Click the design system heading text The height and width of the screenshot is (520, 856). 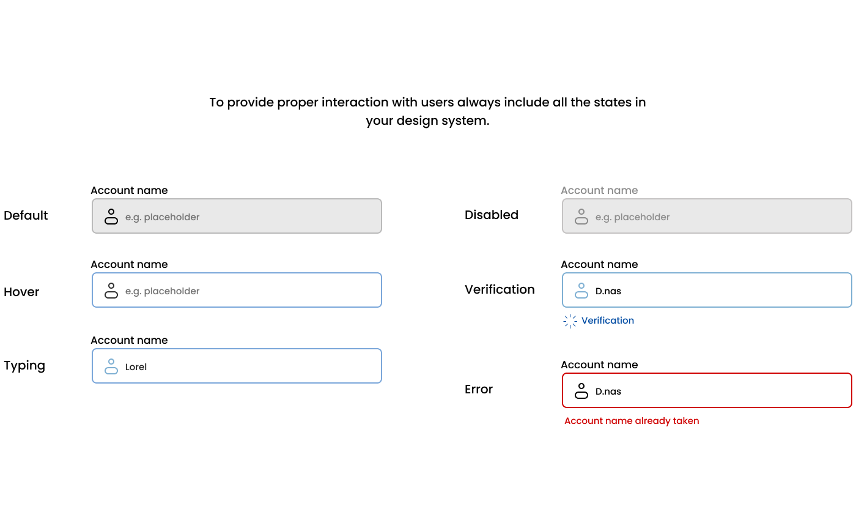click(x=427, y=111)
